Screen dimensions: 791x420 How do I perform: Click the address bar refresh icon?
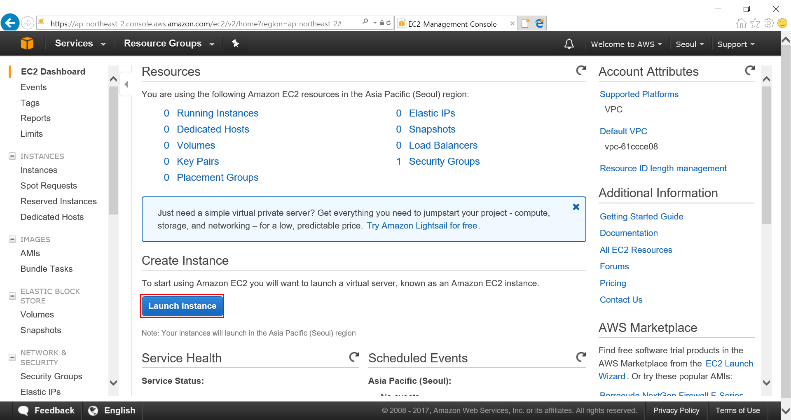388,23
